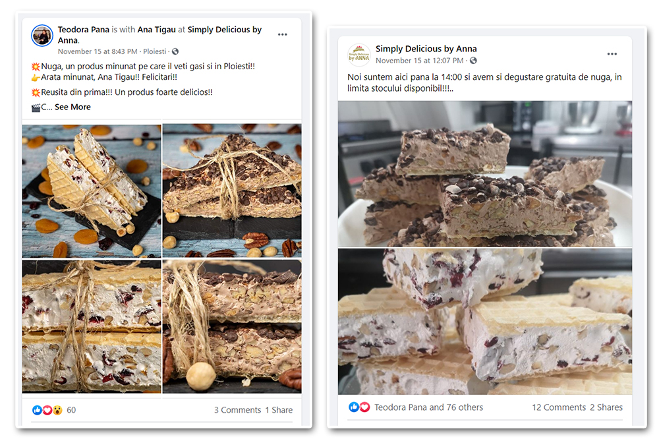The image size is (659, 439).
Task: View wow reaction icon under left post
Action: [x=57, y=410]
